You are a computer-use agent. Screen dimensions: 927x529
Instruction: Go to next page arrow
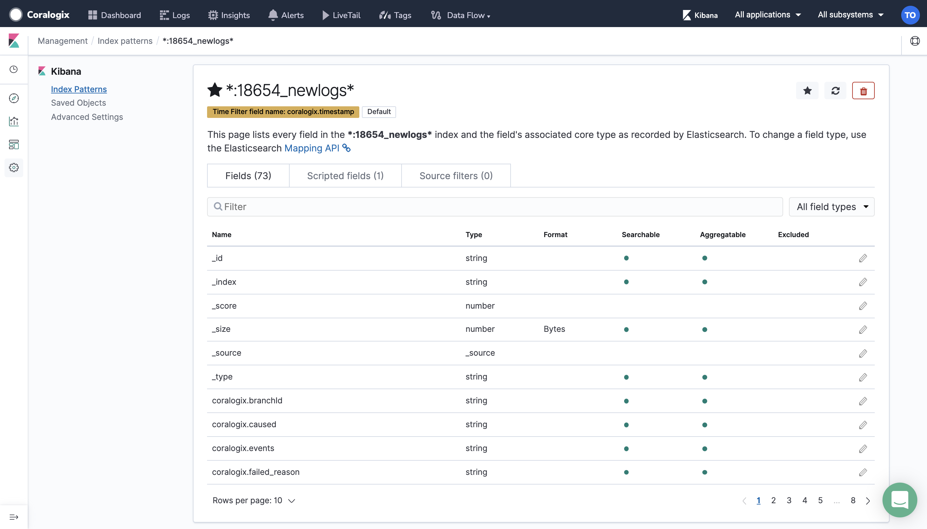point(868,501)
